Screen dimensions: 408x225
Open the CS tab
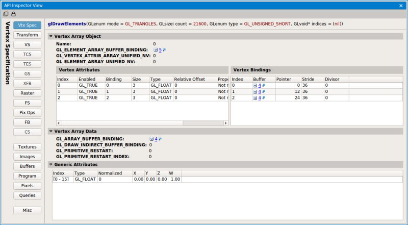pyautogui.click(x=28, y=132)
